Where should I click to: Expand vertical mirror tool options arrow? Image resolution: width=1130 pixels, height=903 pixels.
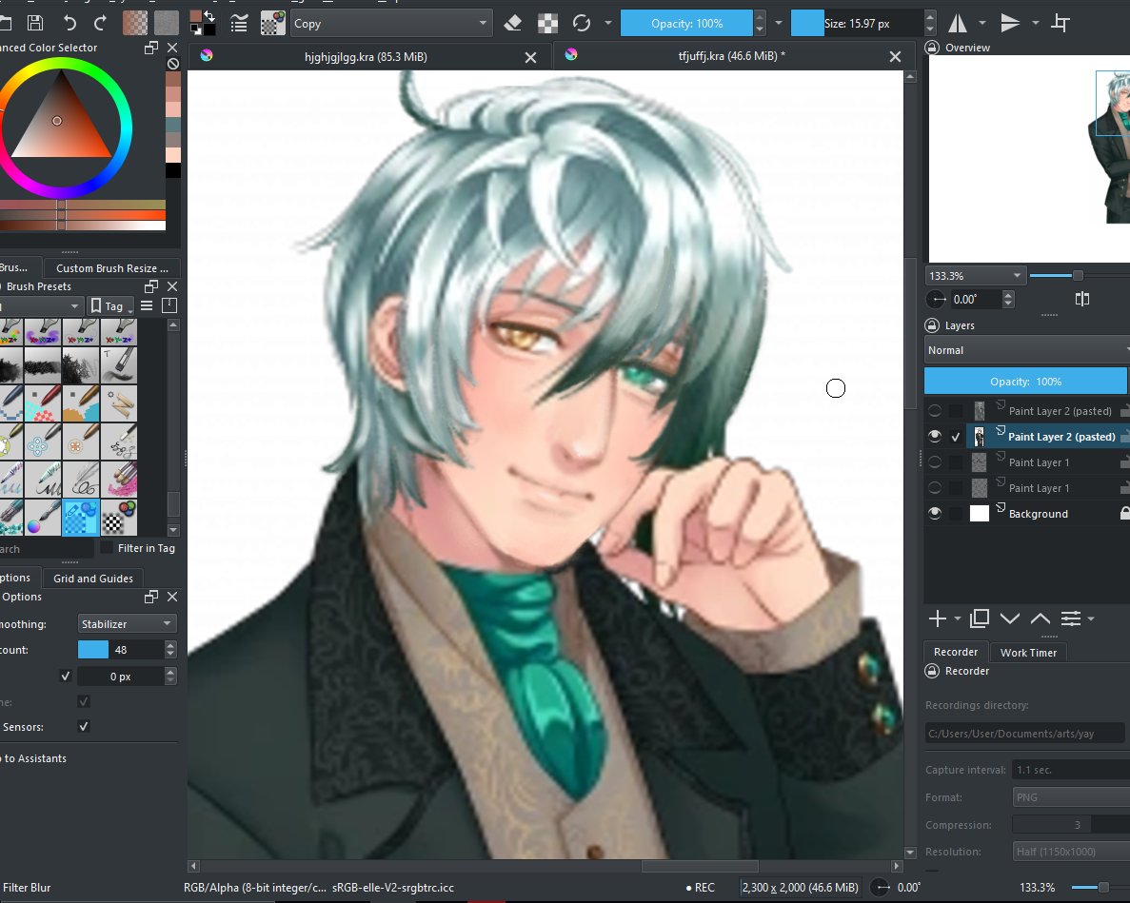coord(1036,23)
